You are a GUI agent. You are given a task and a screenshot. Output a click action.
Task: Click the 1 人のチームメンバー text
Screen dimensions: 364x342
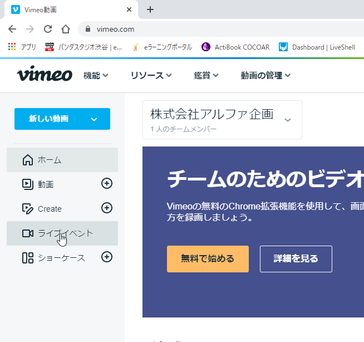click(x=184, y=129)
